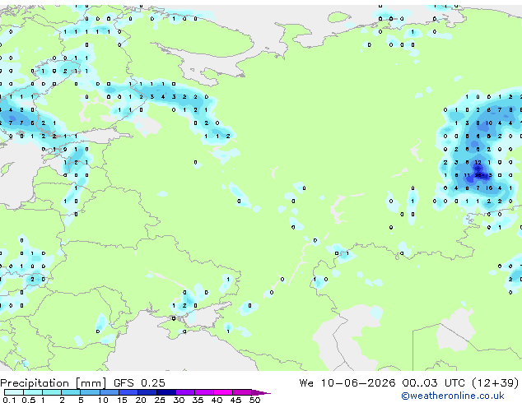Click the '12' value on the map
This screenshot has width=522, height=403.
[x=478, y=162]
